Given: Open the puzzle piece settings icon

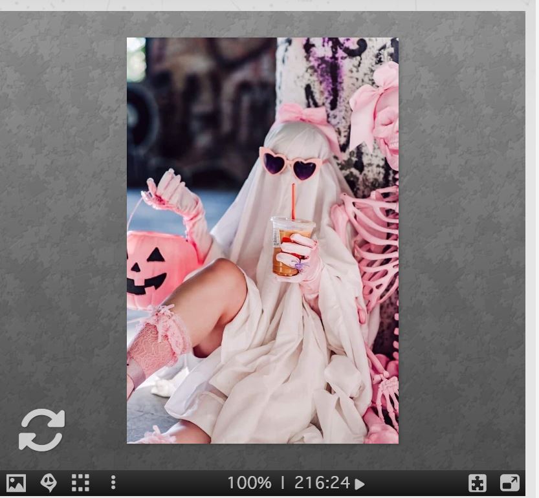Looking at the screenshot, I should 478,483.
